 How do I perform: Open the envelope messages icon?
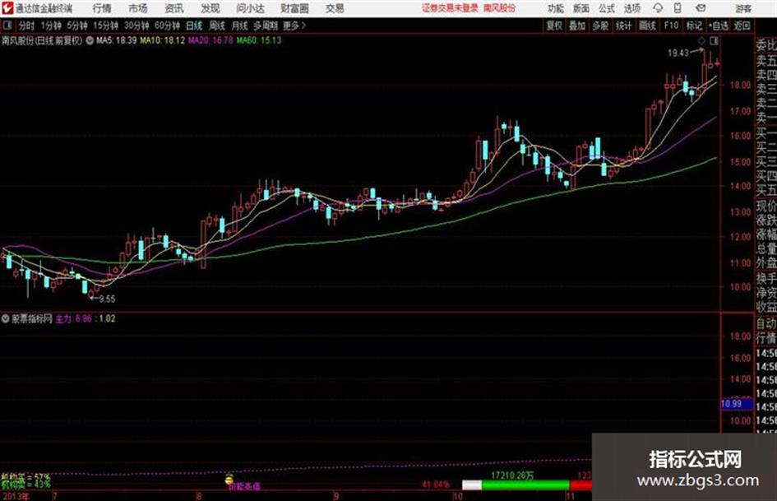click(x=701, y=8)
